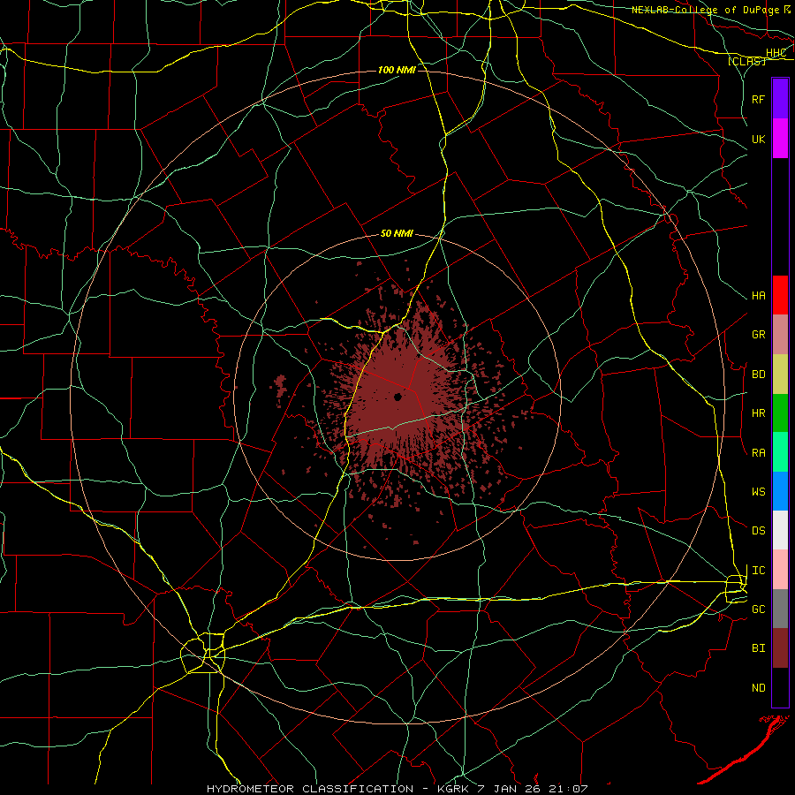795x795 pixels.
Task: Click the 7 JAN 26 date text
Action: coord(507,789)
